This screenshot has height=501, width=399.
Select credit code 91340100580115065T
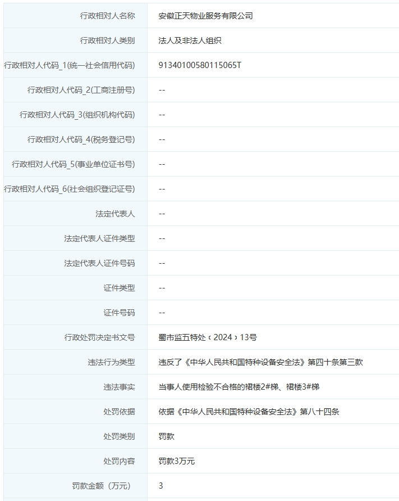tap(200, 65)
